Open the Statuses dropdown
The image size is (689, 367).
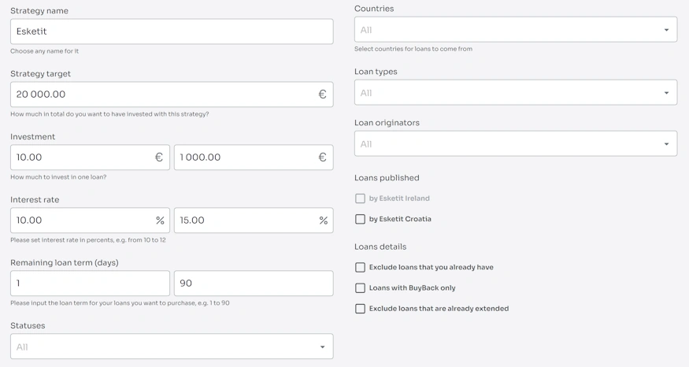coord(171,347)
